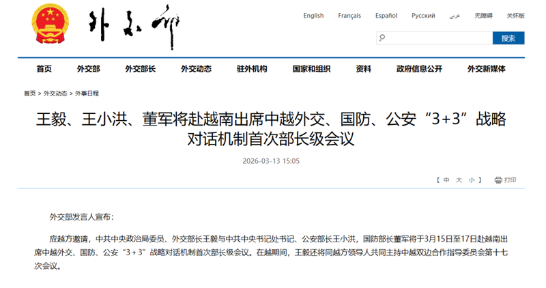The image size is (546, 288).
Task: Click 外事日程 in the breadcrumb
Action: pyautogui.click(x=87, y=93)
